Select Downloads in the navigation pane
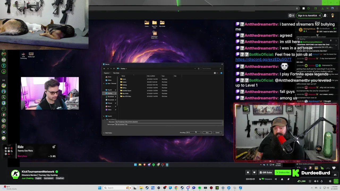Image resolution: width=340 pixels, height=191 pixels. (x=110, y=97)
